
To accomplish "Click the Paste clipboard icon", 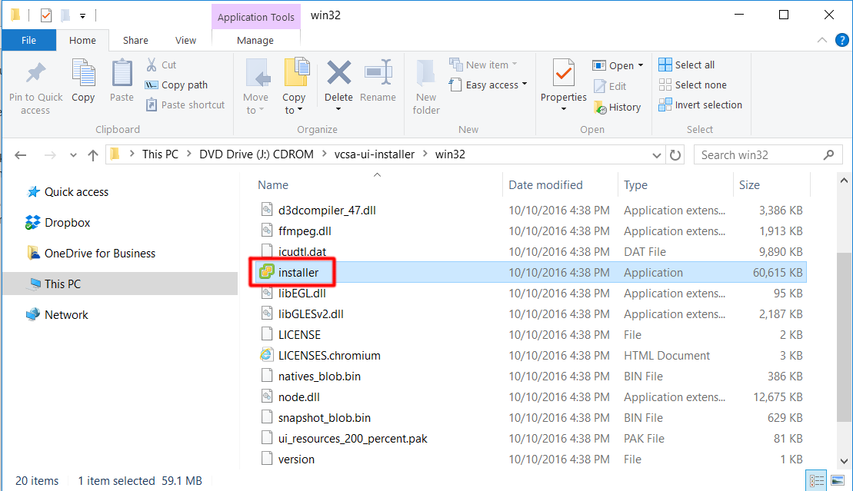I will [x=122, y=73].
